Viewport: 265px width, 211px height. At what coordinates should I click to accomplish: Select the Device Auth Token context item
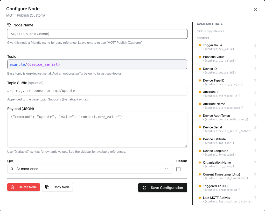click(x=227, y=117)
